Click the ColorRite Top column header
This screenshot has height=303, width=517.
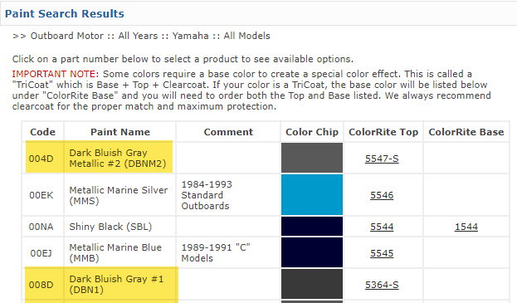pyautogui.click(x=383, y=132)
